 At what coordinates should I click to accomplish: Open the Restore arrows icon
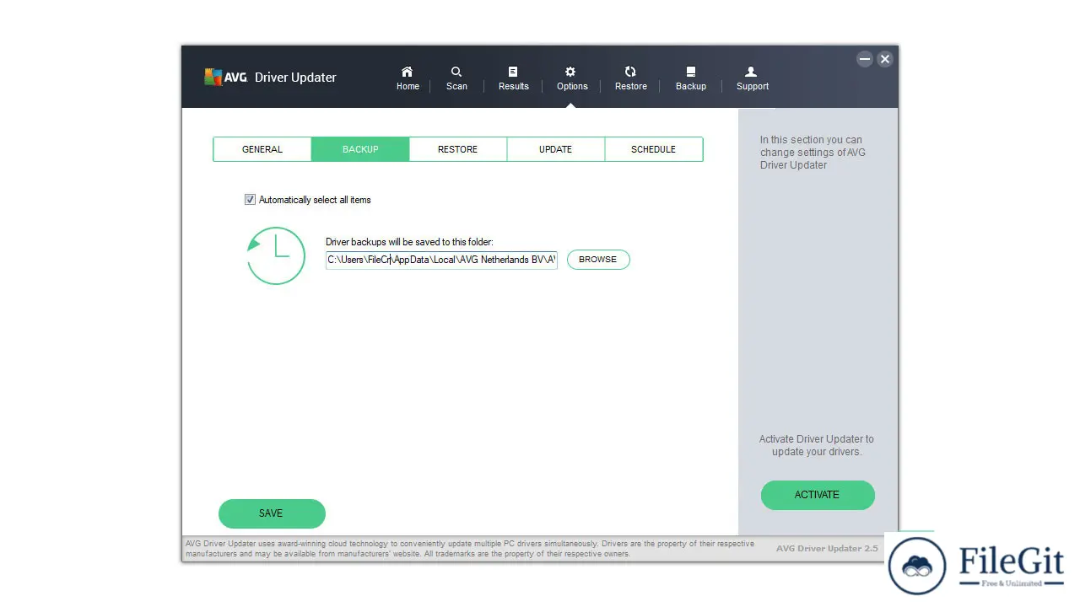630,72
